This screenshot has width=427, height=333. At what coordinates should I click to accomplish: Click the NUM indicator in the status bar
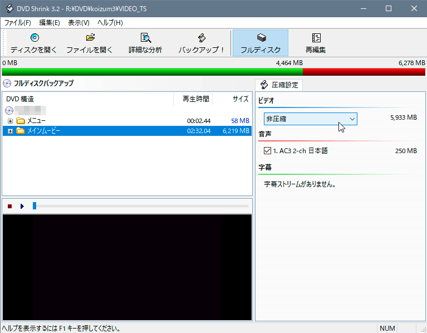click(x=387, y=329)
